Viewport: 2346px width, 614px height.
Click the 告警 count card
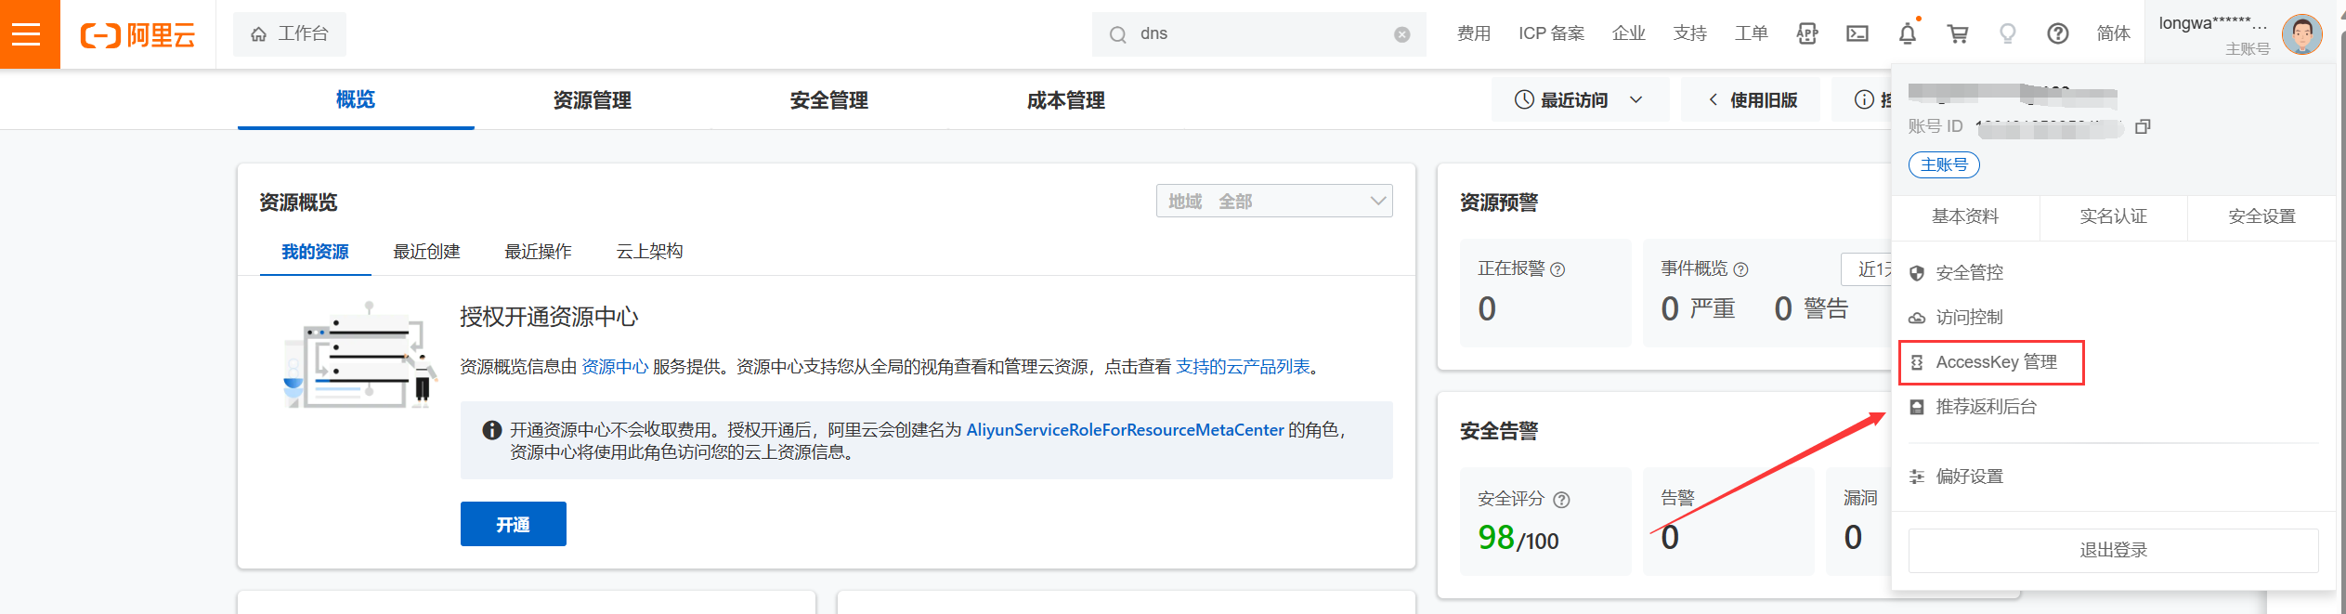tap(1727, 521)
